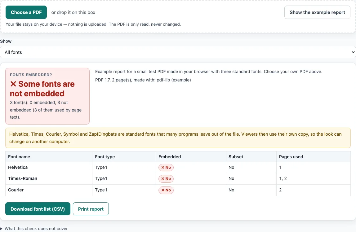The image size is (356, 232).
Task: Click the 'FONTS EMBEDDED?' label
Action: coord(31,75)
